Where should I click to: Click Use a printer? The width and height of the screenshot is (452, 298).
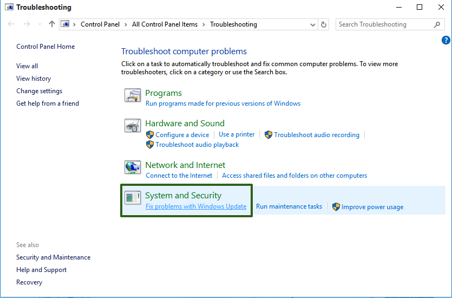(237, 134)
